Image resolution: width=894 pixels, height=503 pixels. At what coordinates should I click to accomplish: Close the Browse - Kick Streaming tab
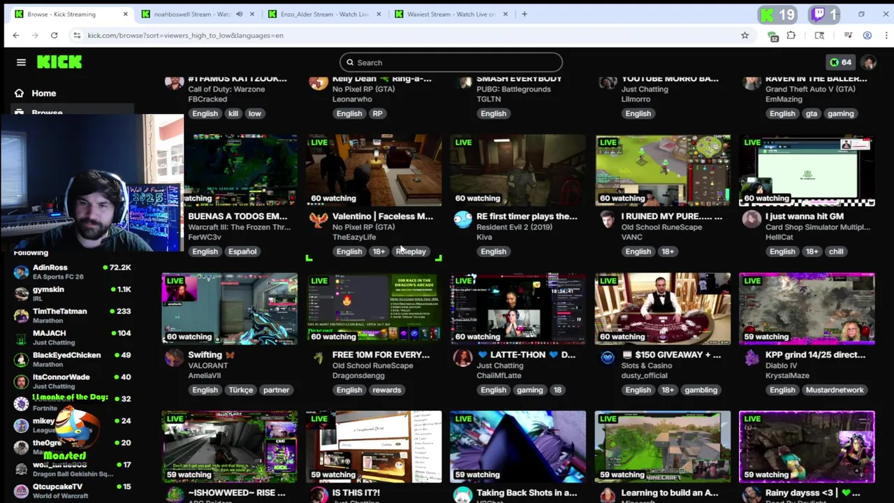pyautogui.click(x=126, y=14)
